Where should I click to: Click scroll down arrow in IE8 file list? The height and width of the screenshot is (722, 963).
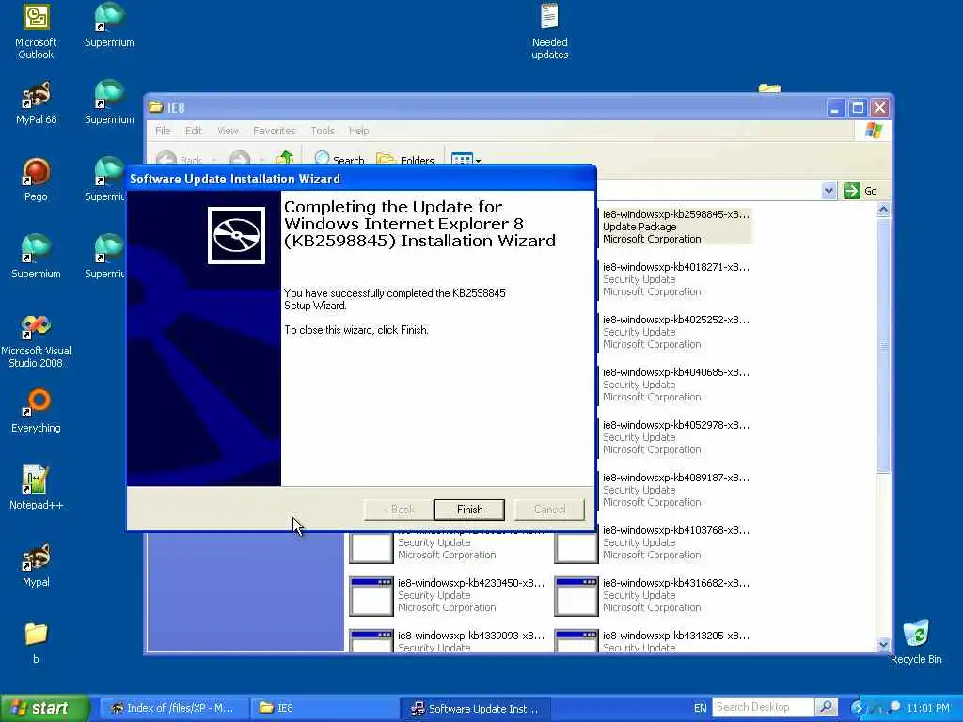coord(883,645)
